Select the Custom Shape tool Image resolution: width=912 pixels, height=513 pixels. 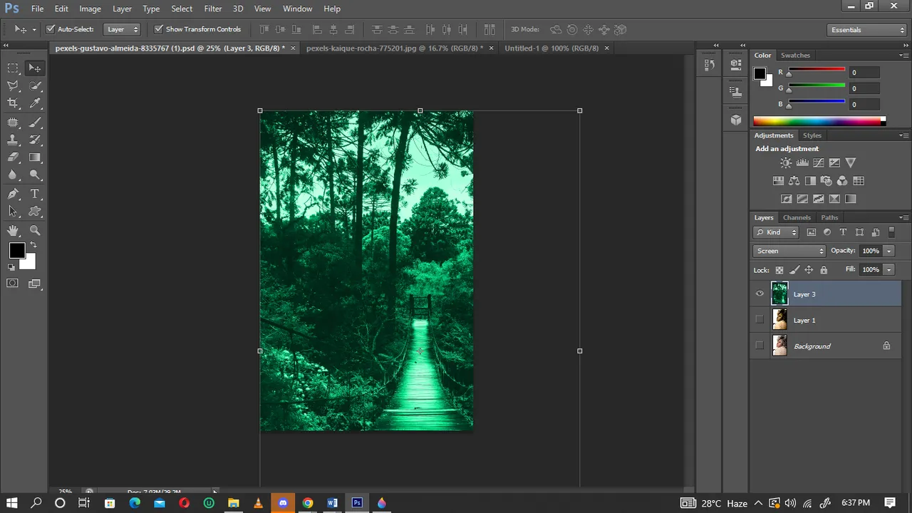[x=35, y=212]
